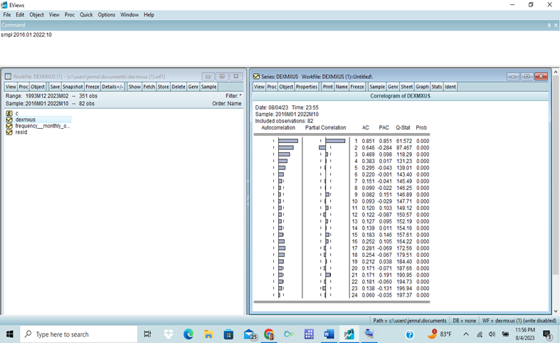Open the File menu

tap(7, 15)
